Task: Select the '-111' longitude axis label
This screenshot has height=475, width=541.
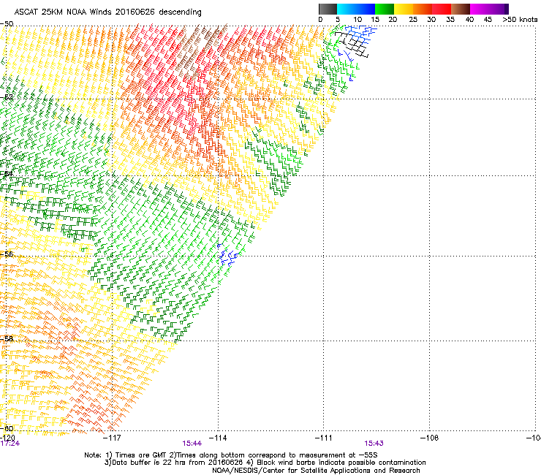Action: (x=323, y=438)
